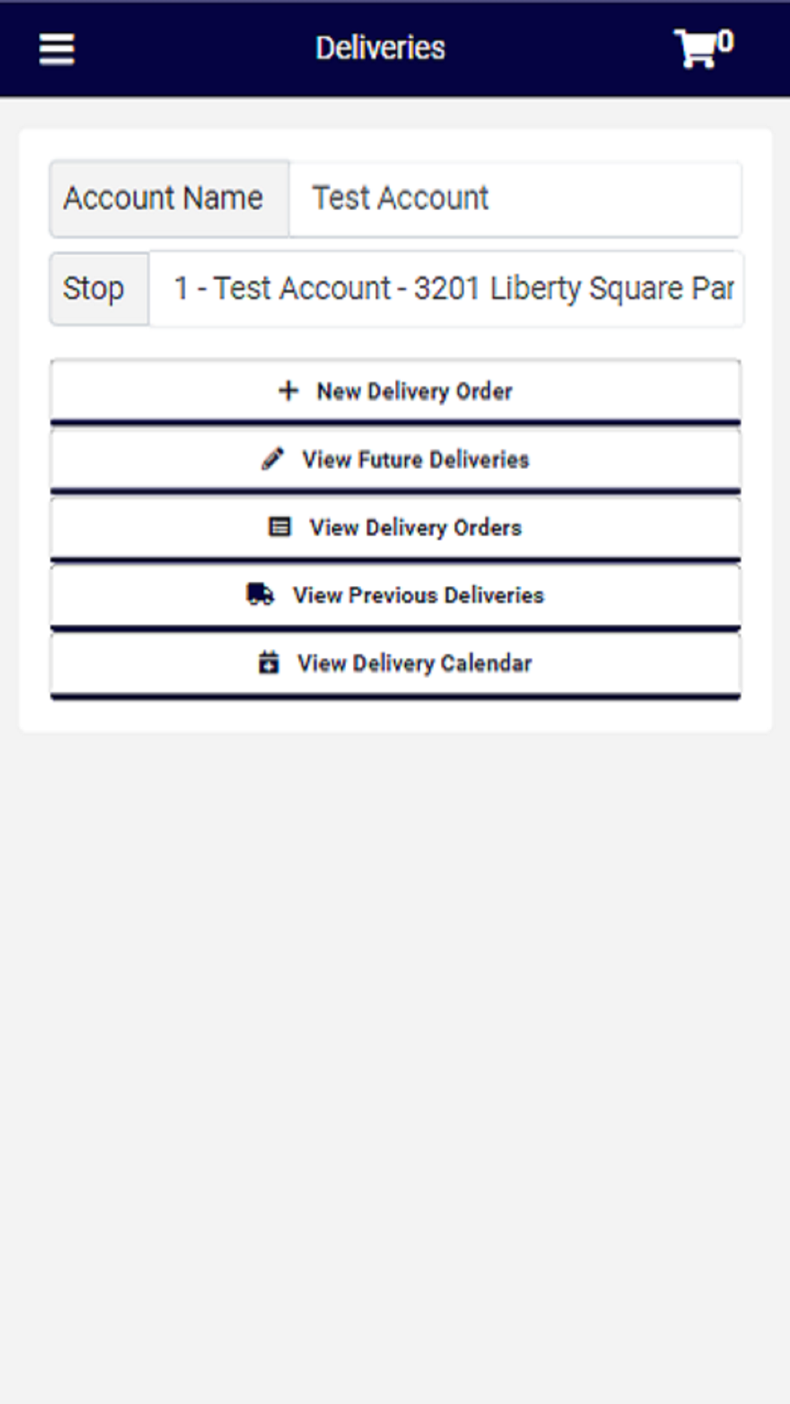Click the Deliveries page title
This screenshot has width=790, height=1404.
tap(380, 48)
